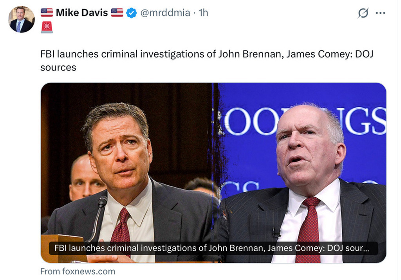Click the red siren emoji
Viewport: 401px width, 280px height.
(x=47, y=27)
